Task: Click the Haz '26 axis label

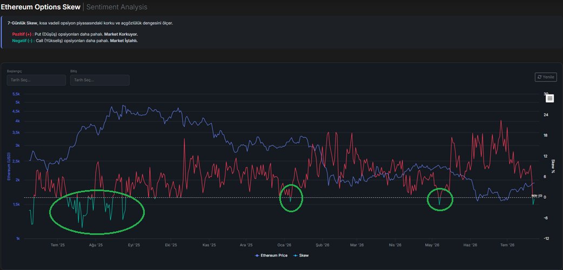Action: point(470,245)
